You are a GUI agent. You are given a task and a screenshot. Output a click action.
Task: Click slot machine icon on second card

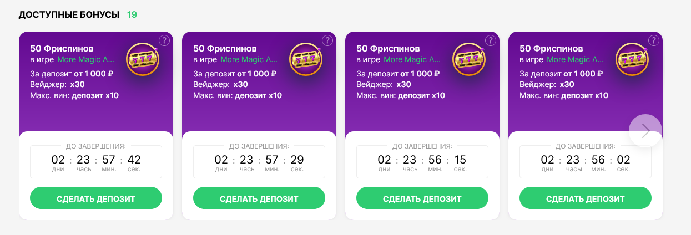306,59
